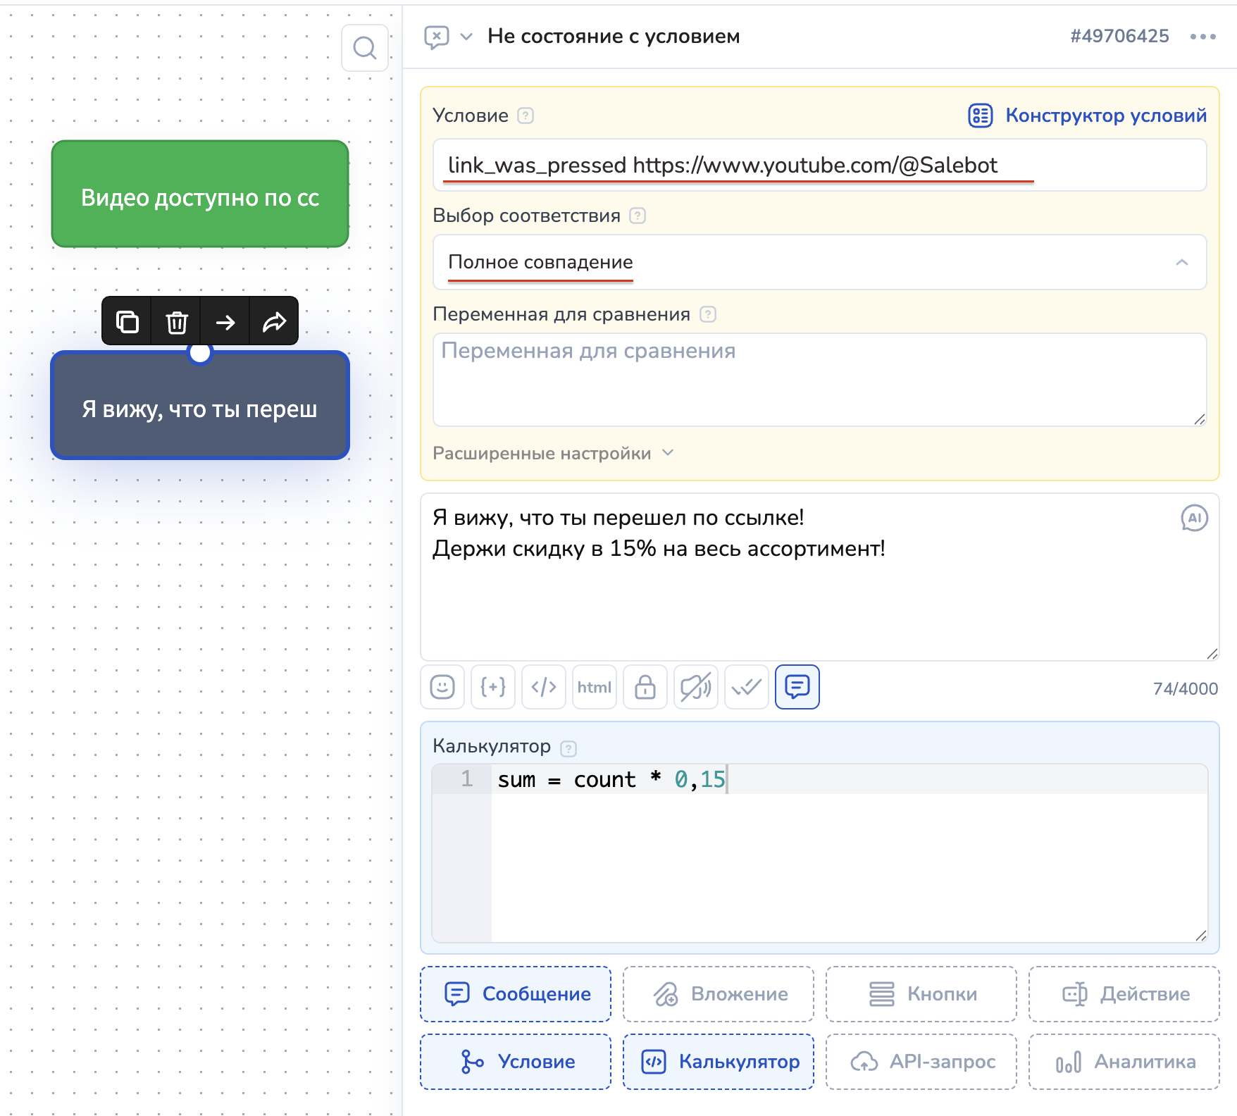Click the API-запрос button

(x=921, y=1062)
